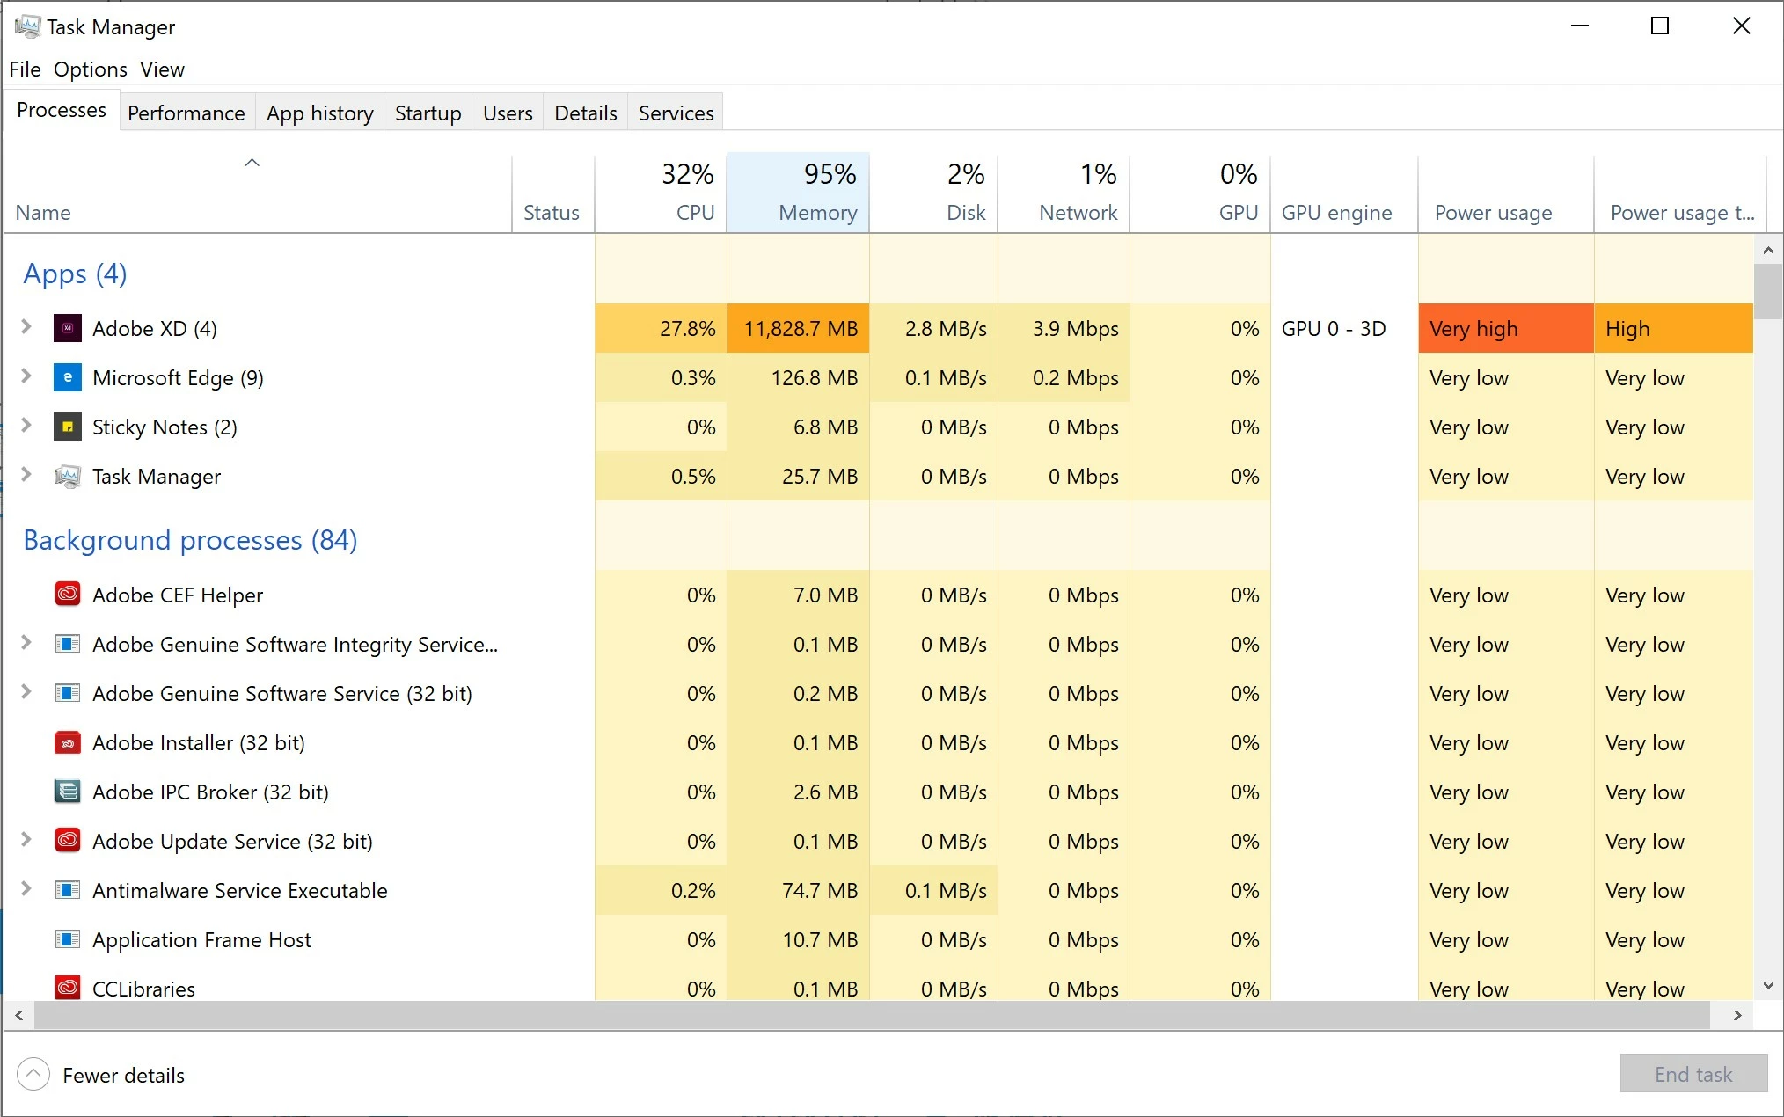Expand the Adobe Update Service entry
Viewport: 1784px width, 1117px height.
26,840
